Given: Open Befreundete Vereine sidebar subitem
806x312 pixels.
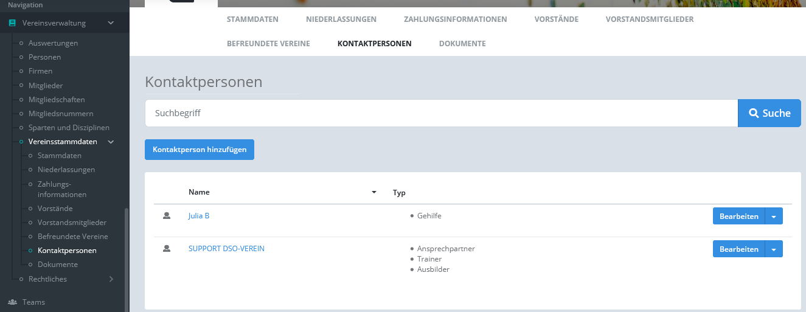Looking at the screenshot, I should pyautogui.click(x=73, y=237).
